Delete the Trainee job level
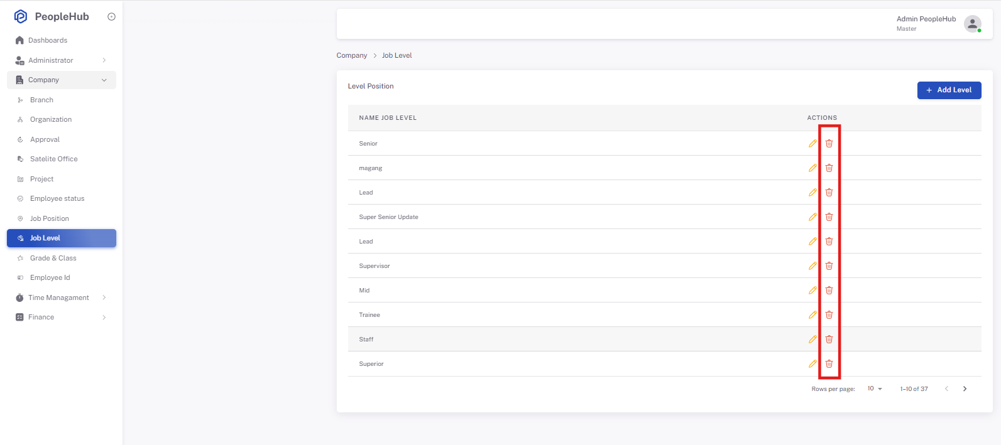The height and width of the screenshot is (445, 1001). [x=829, y=314]
